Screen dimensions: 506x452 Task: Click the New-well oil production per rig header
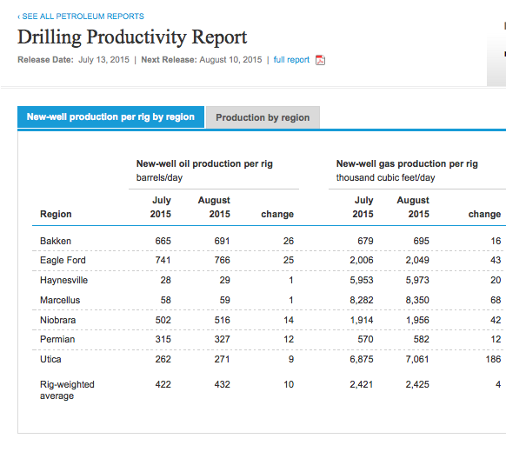[204, 163]
